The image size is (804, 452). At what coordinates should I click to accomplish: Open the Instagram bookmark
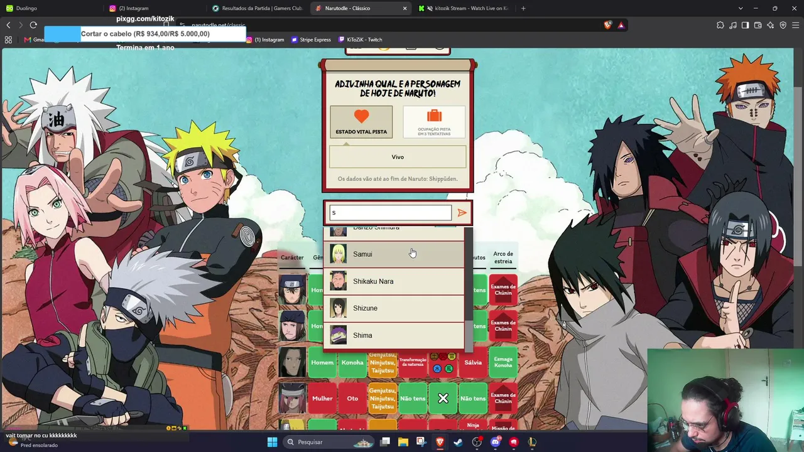point(265,40)
